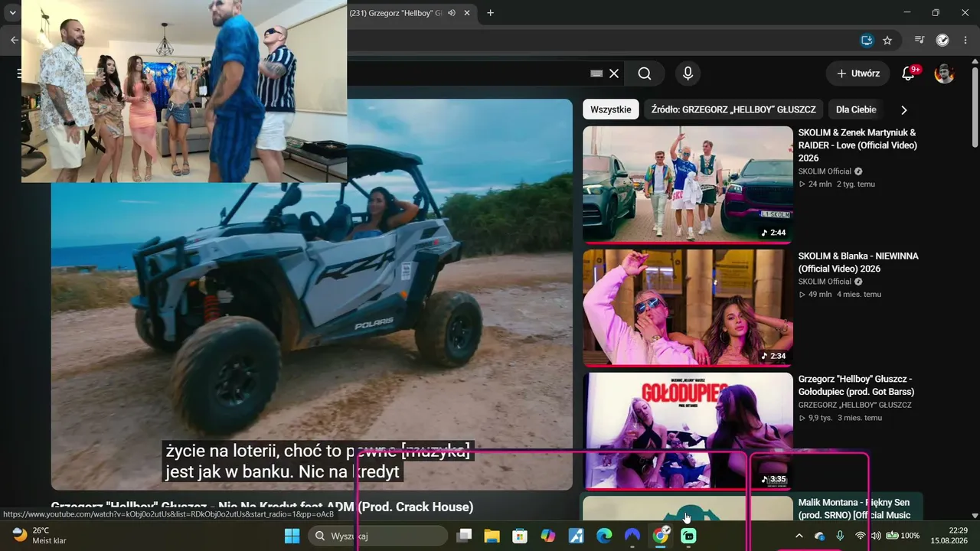This screenshot has height=551, width=980.
Task: Mute the tab using its speaker icon
Action: (x=452, y=13)
